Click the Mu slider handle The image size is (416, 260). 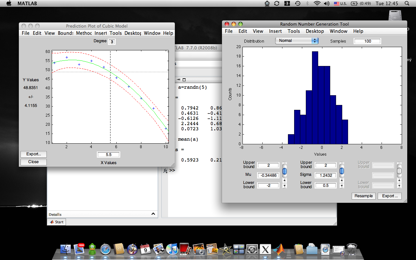284,171
